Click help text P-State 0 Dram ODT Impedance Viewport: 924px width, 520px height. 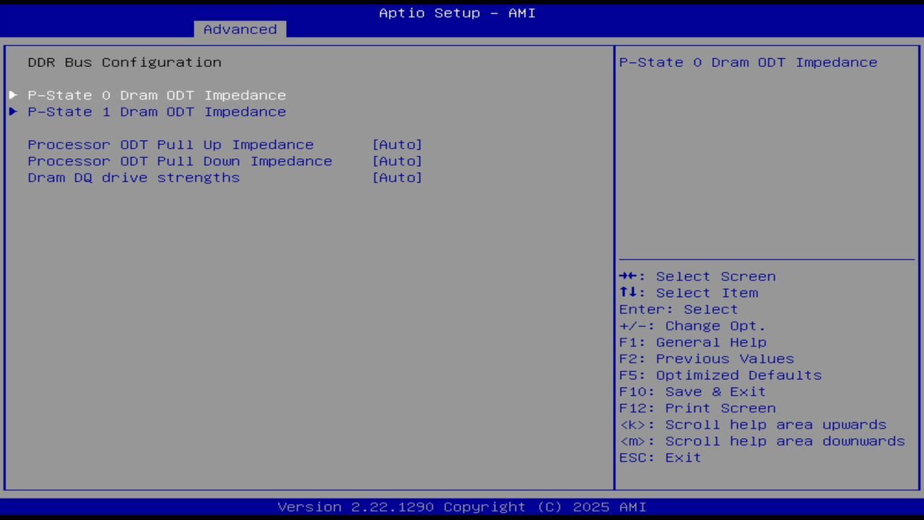click(x=749, y=63)
